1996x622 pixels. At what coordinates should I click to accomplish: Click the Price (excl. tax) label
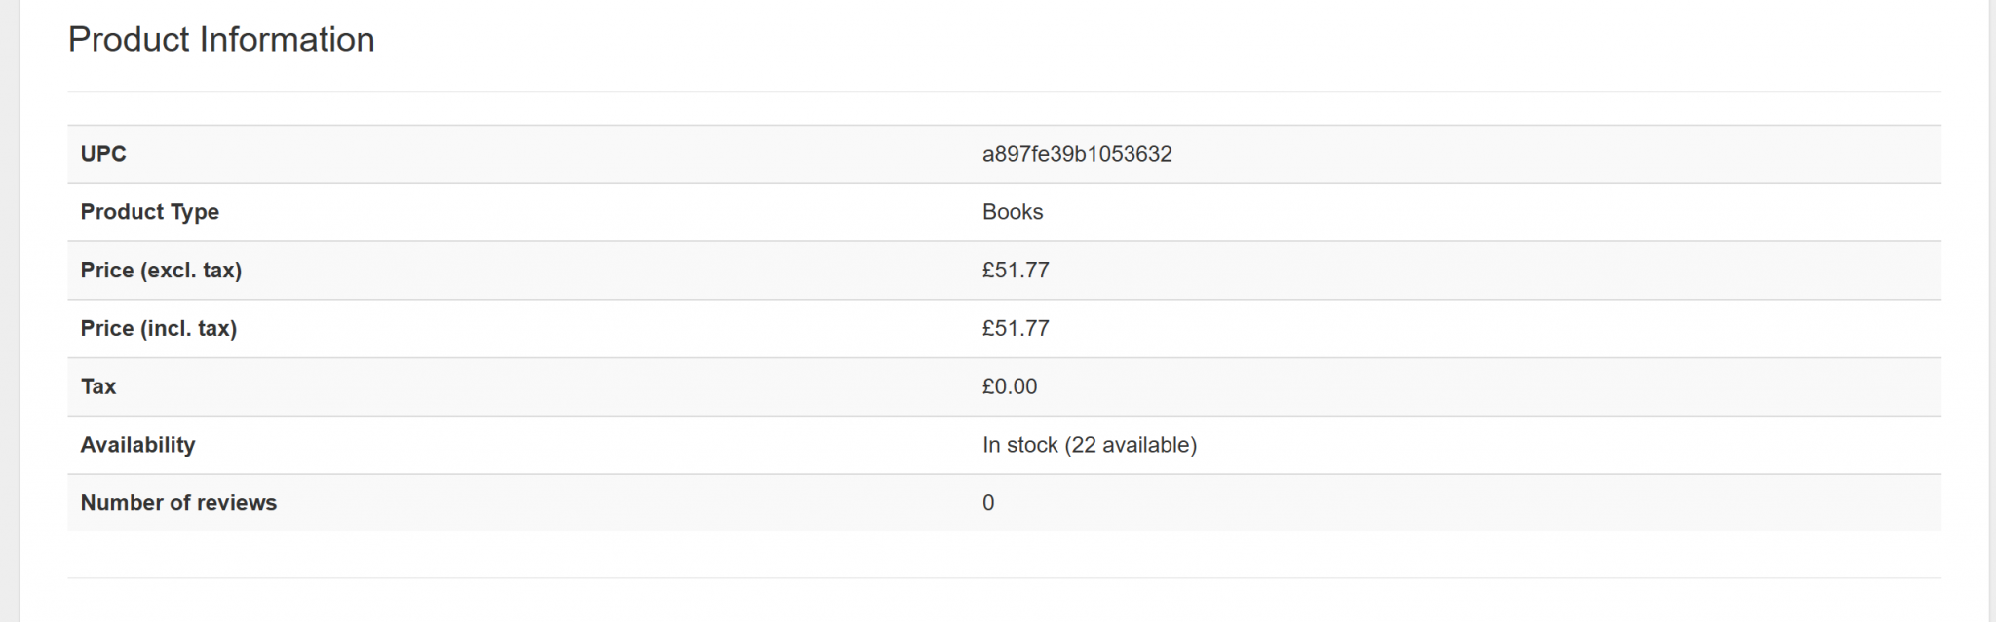161,271
